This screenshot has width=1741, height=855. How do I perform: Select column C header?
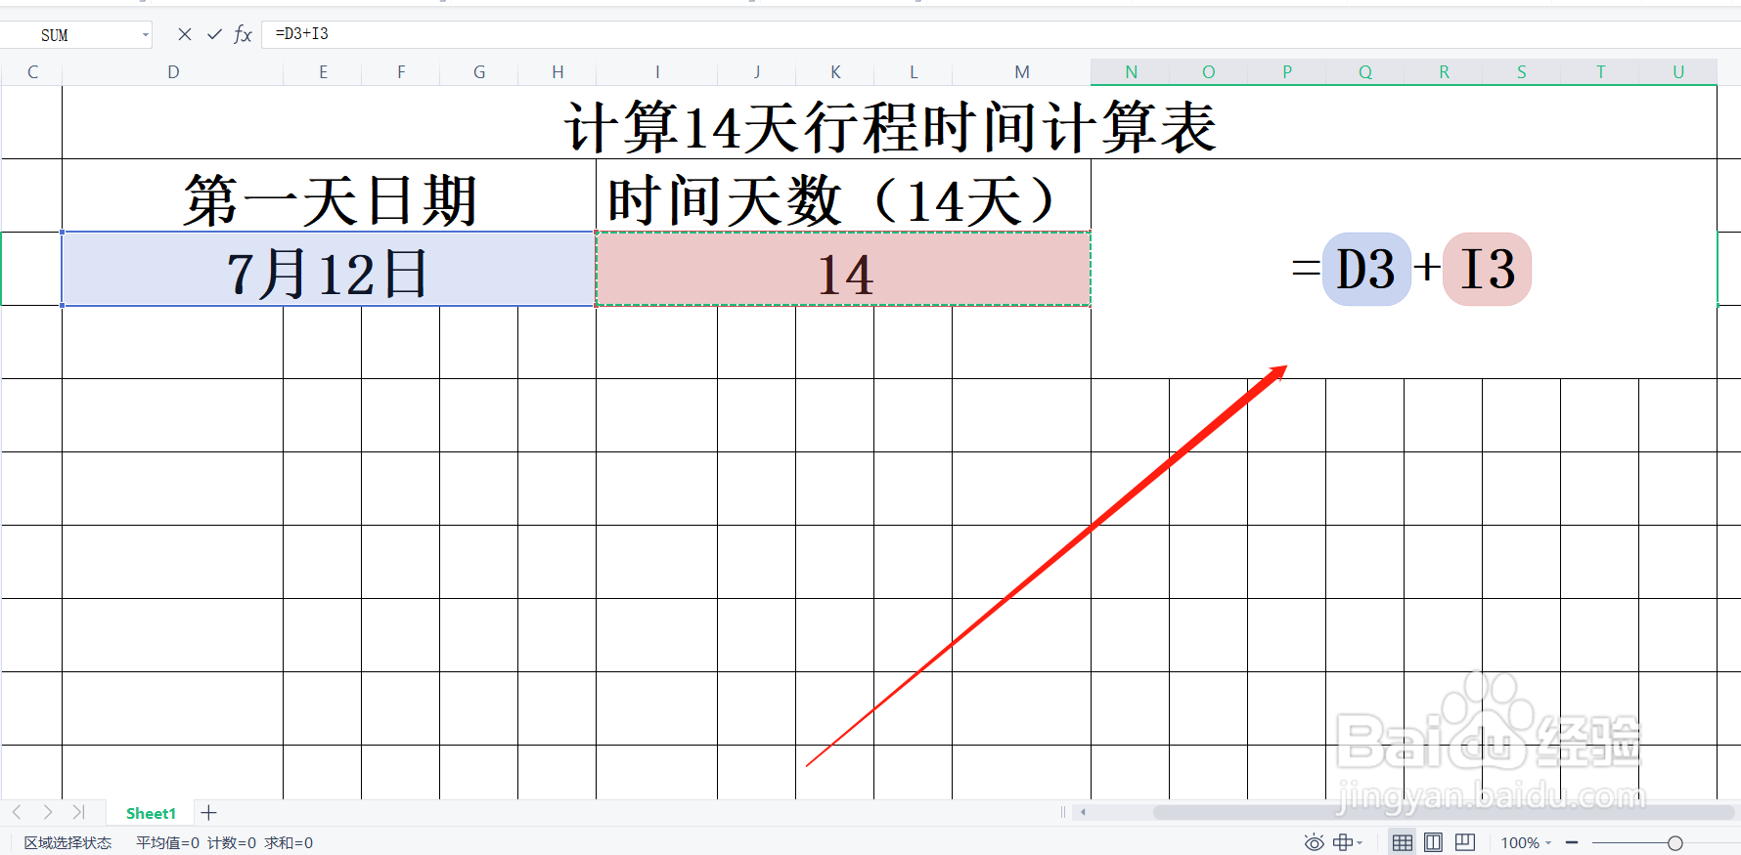coord(32,72)
